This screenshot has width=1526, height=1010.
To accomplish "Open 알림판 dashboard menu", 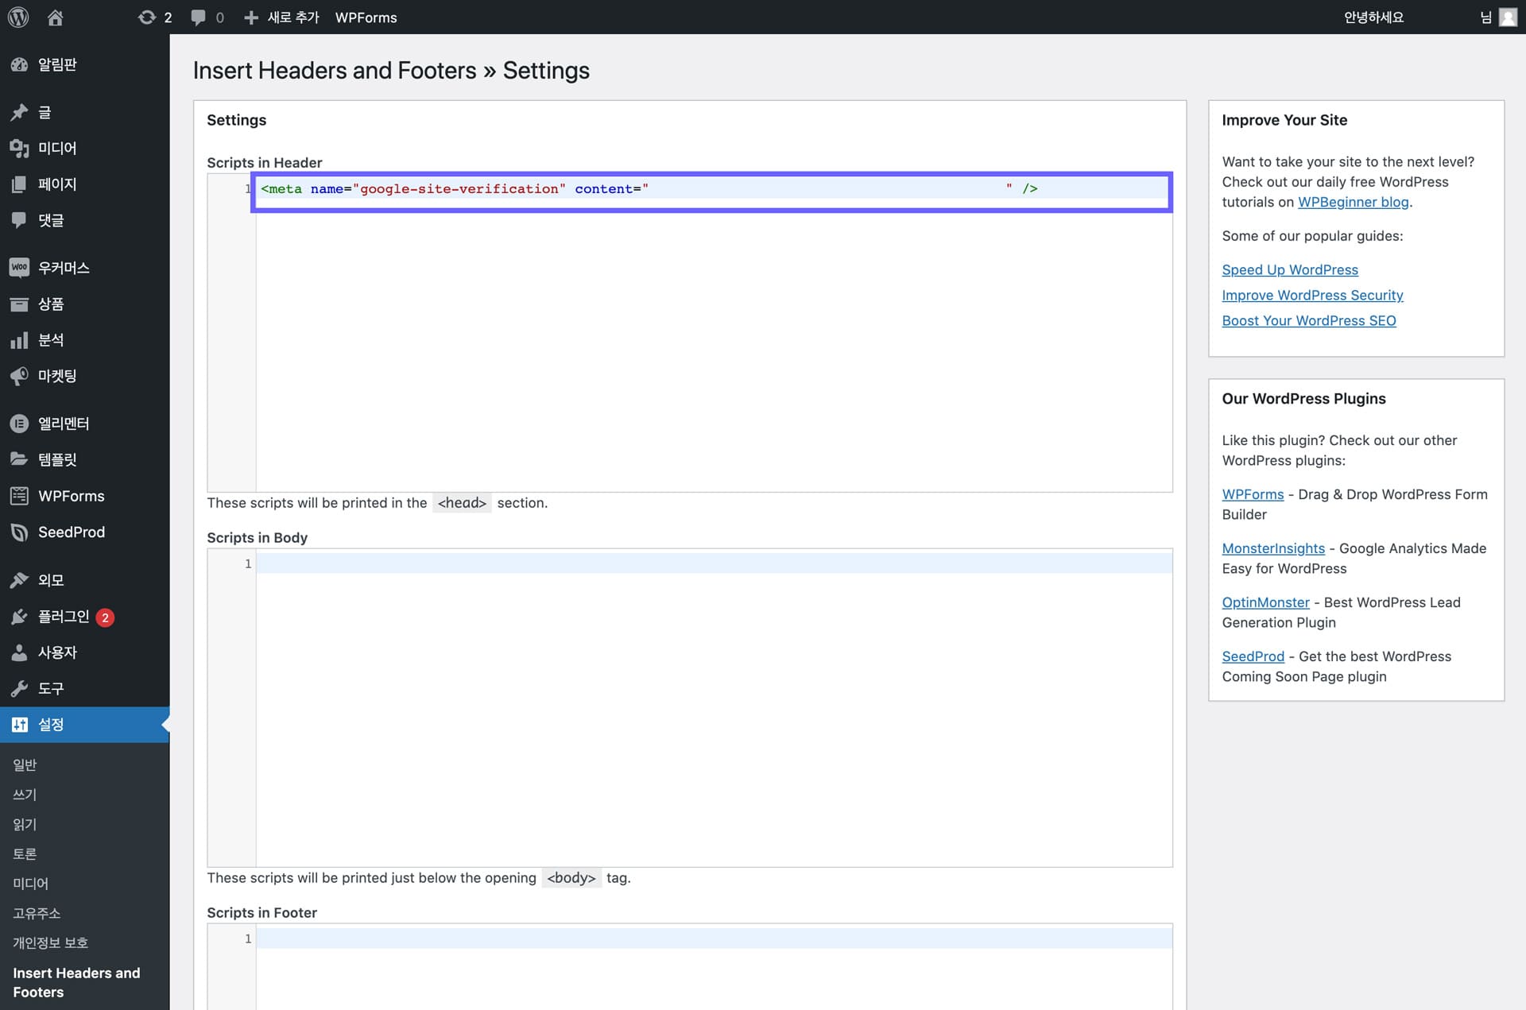I will [57, 64].
